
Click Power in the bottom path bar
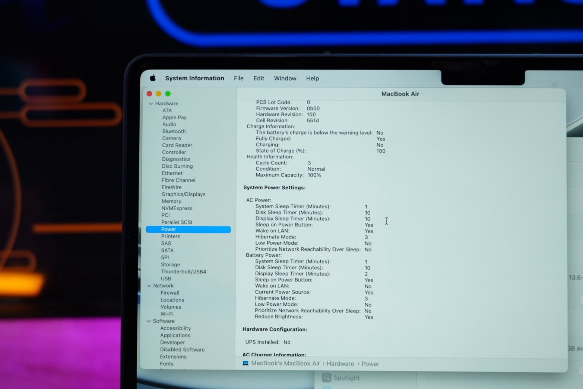click(370, 364)
